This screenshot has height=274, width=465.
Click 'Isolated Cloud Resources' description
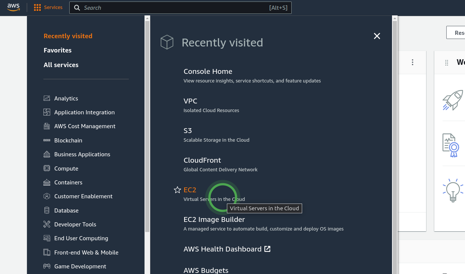click(211, 110)
